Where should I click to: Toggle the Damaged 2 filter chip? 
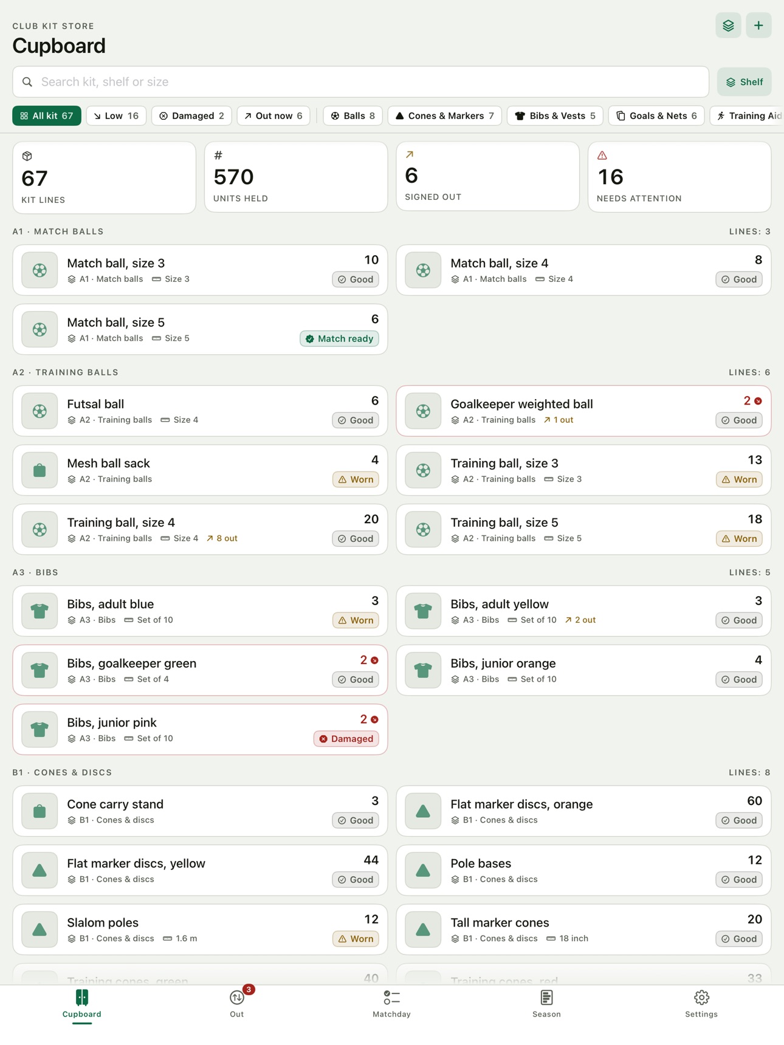coord(191,116)
